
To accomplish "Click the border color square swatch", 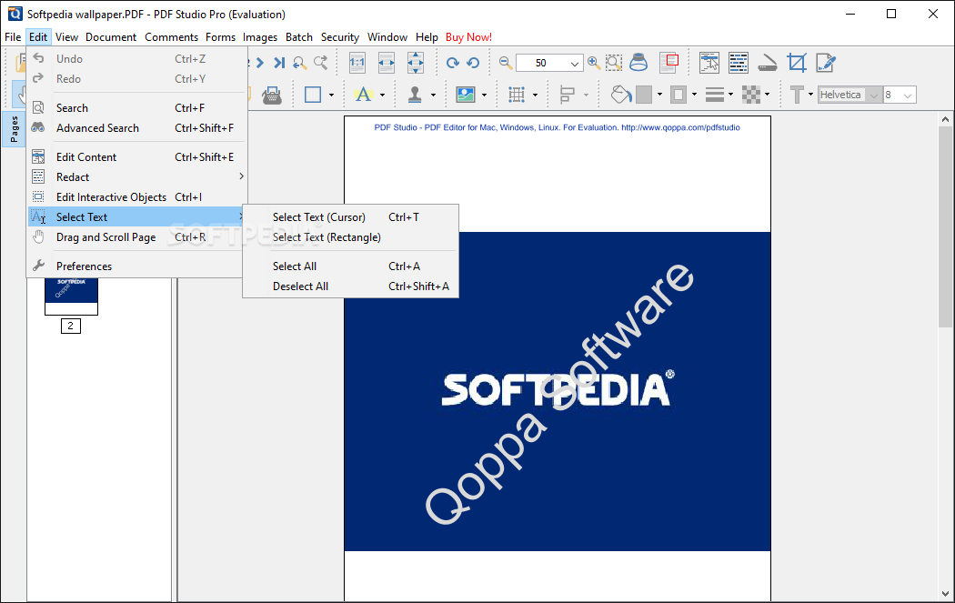I will click(x=678, y=95).
